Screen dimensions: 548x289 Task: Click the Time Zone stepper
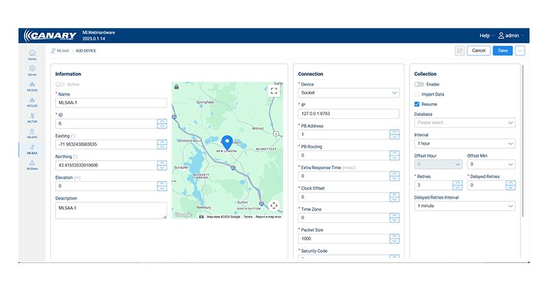[395, 218]
